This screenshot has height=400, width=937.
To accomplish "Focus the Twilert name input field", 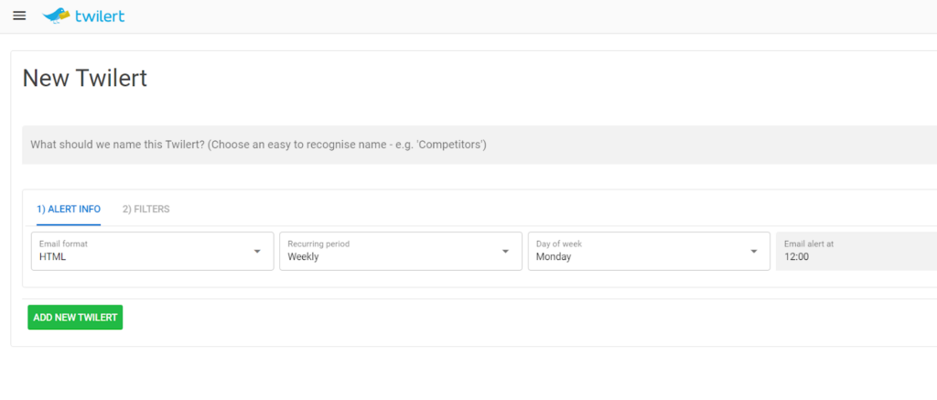I will (x=476, y=145).
